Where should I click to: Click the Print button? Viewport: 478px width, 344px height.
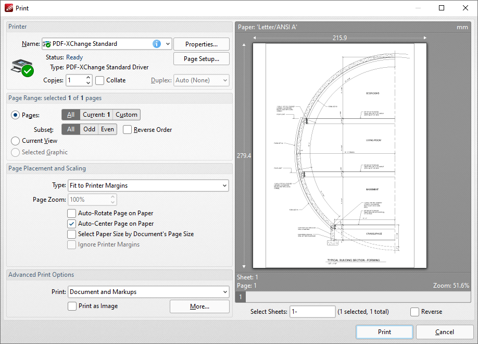tap(384, 332)
